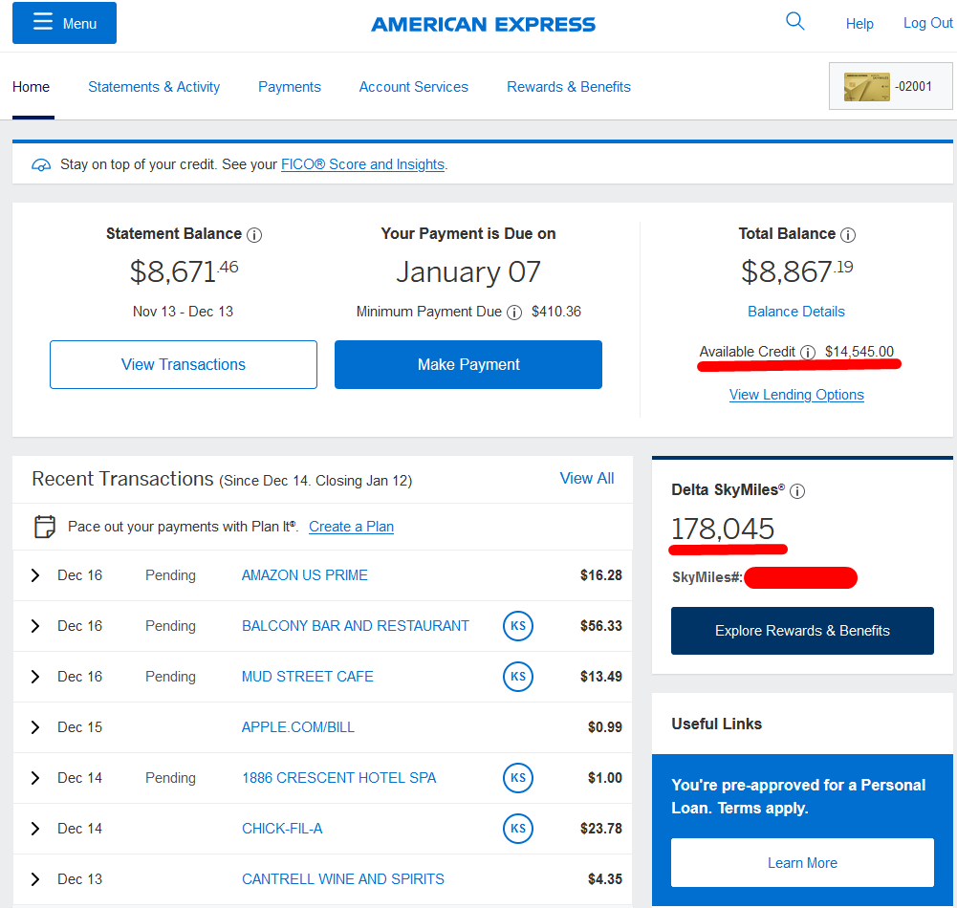Click KS badge on MUD STREET CAFE row
957x908 pixels.
518,677
